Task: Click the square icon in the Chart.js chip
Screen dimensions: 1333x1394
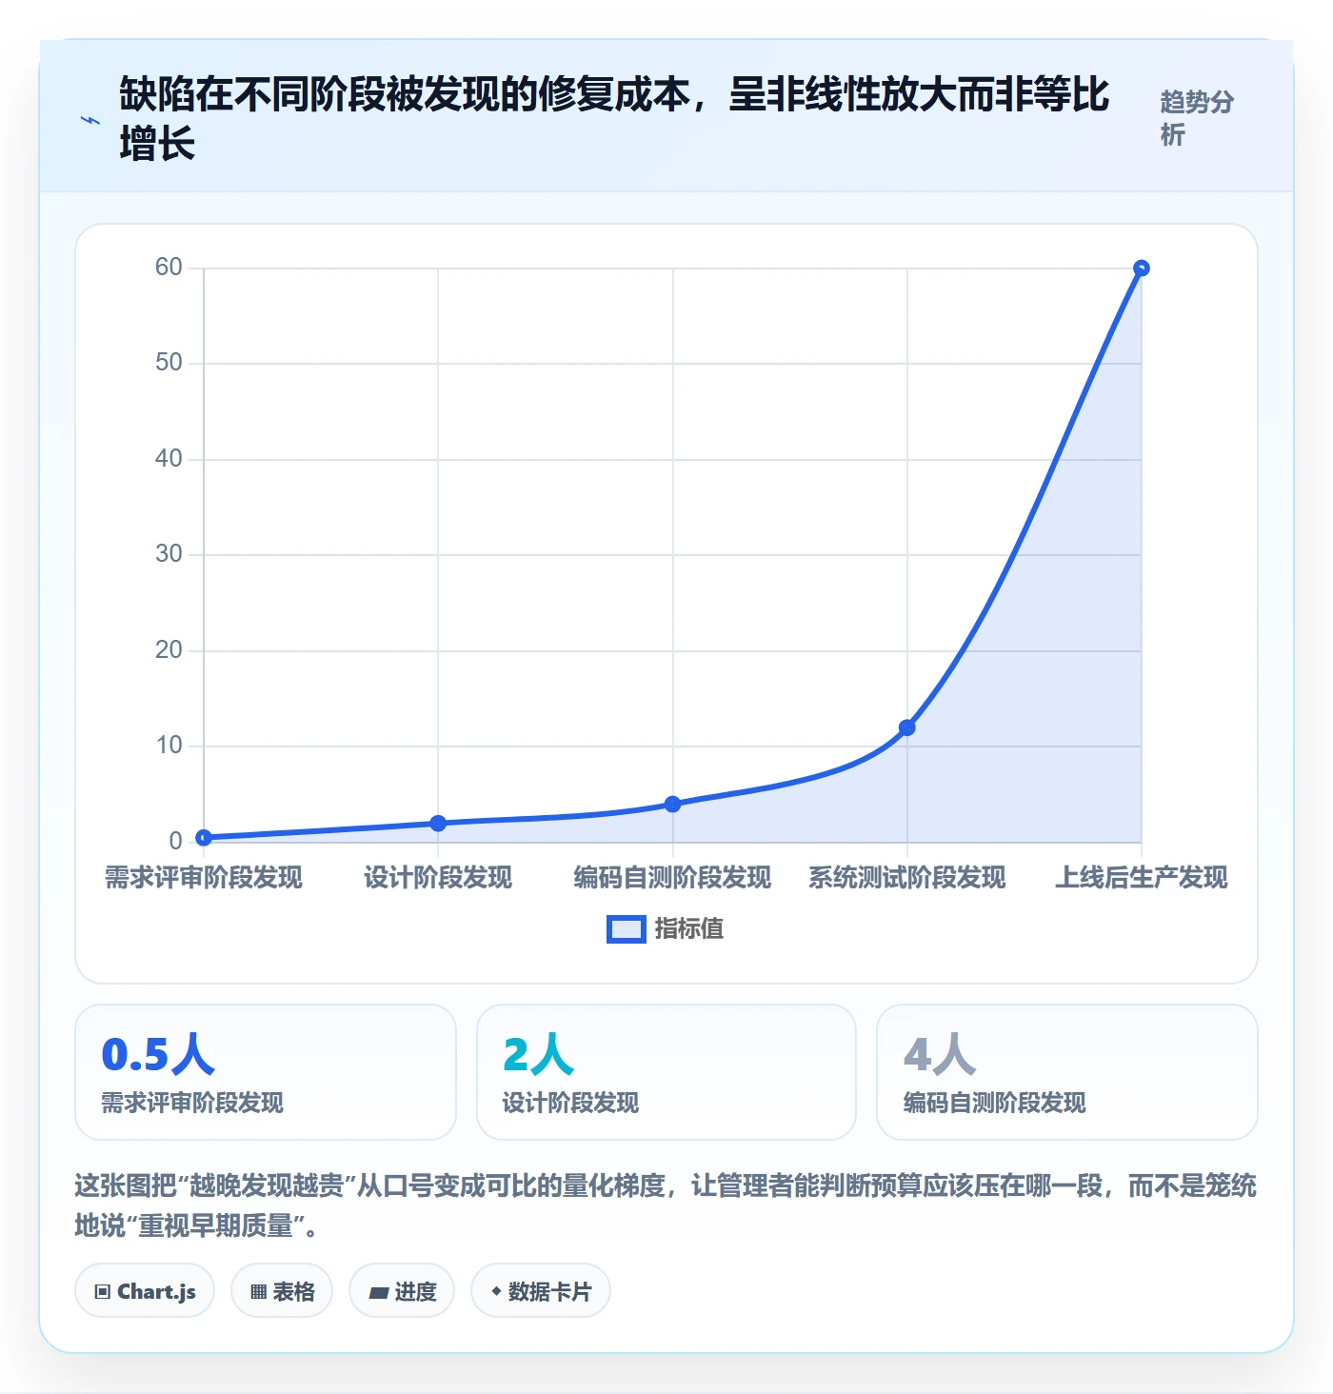Action: pos(103,1292)
